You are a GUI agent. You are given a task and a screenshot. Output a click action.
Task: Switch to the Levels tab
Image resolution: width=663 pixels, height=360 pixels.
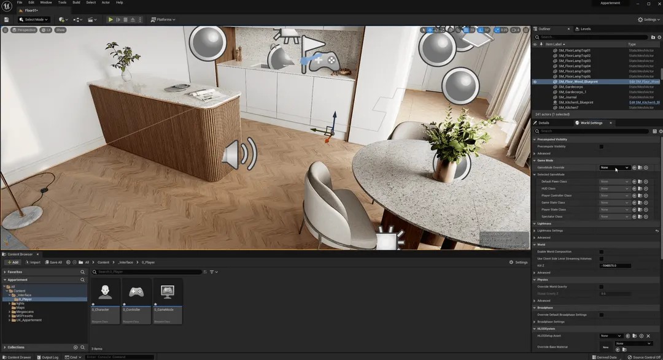click(x=585, y=28)
